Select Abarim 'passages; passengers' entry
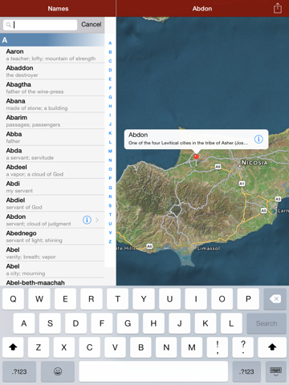Screen dimensions: 289x385 pyautogui.click(x=52, y=121)
